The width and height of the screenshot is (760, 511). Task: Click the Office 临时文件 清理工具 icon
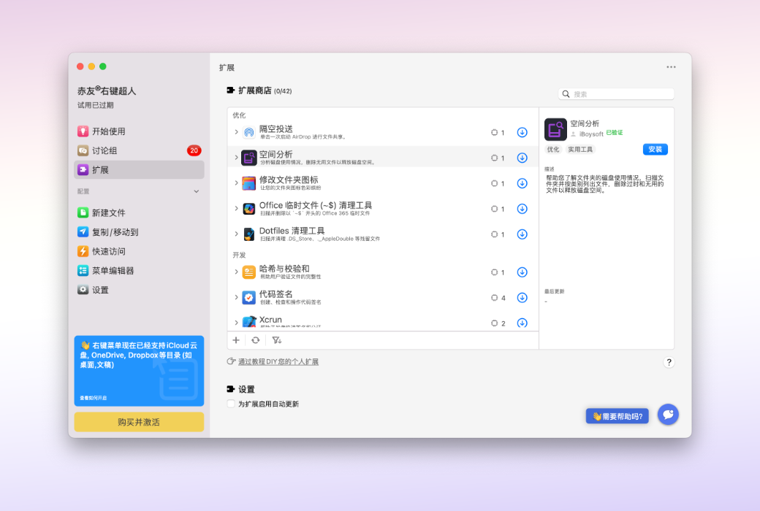click(x=249, y=209)
